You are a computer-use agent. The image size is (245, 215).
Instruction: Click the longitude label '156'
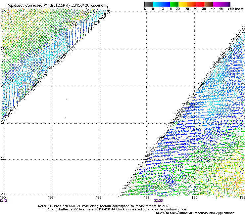point(99,197)
